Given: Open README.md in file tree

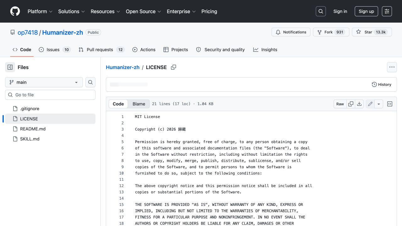Looking at the screenshot, I should pyautogui.click(x=50, y=129).
